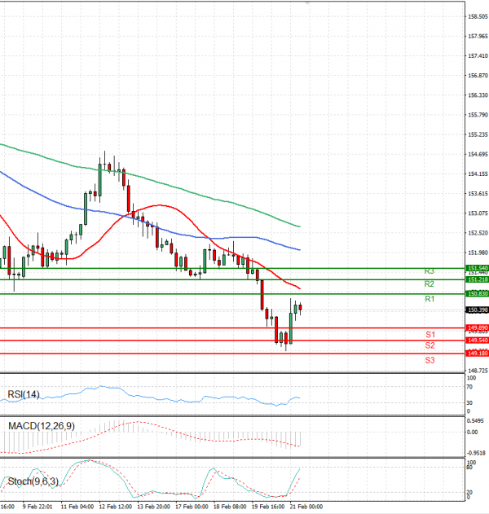
Task: Click the 21 Feb 00:00 time label
Action: (x=306, y=507)
